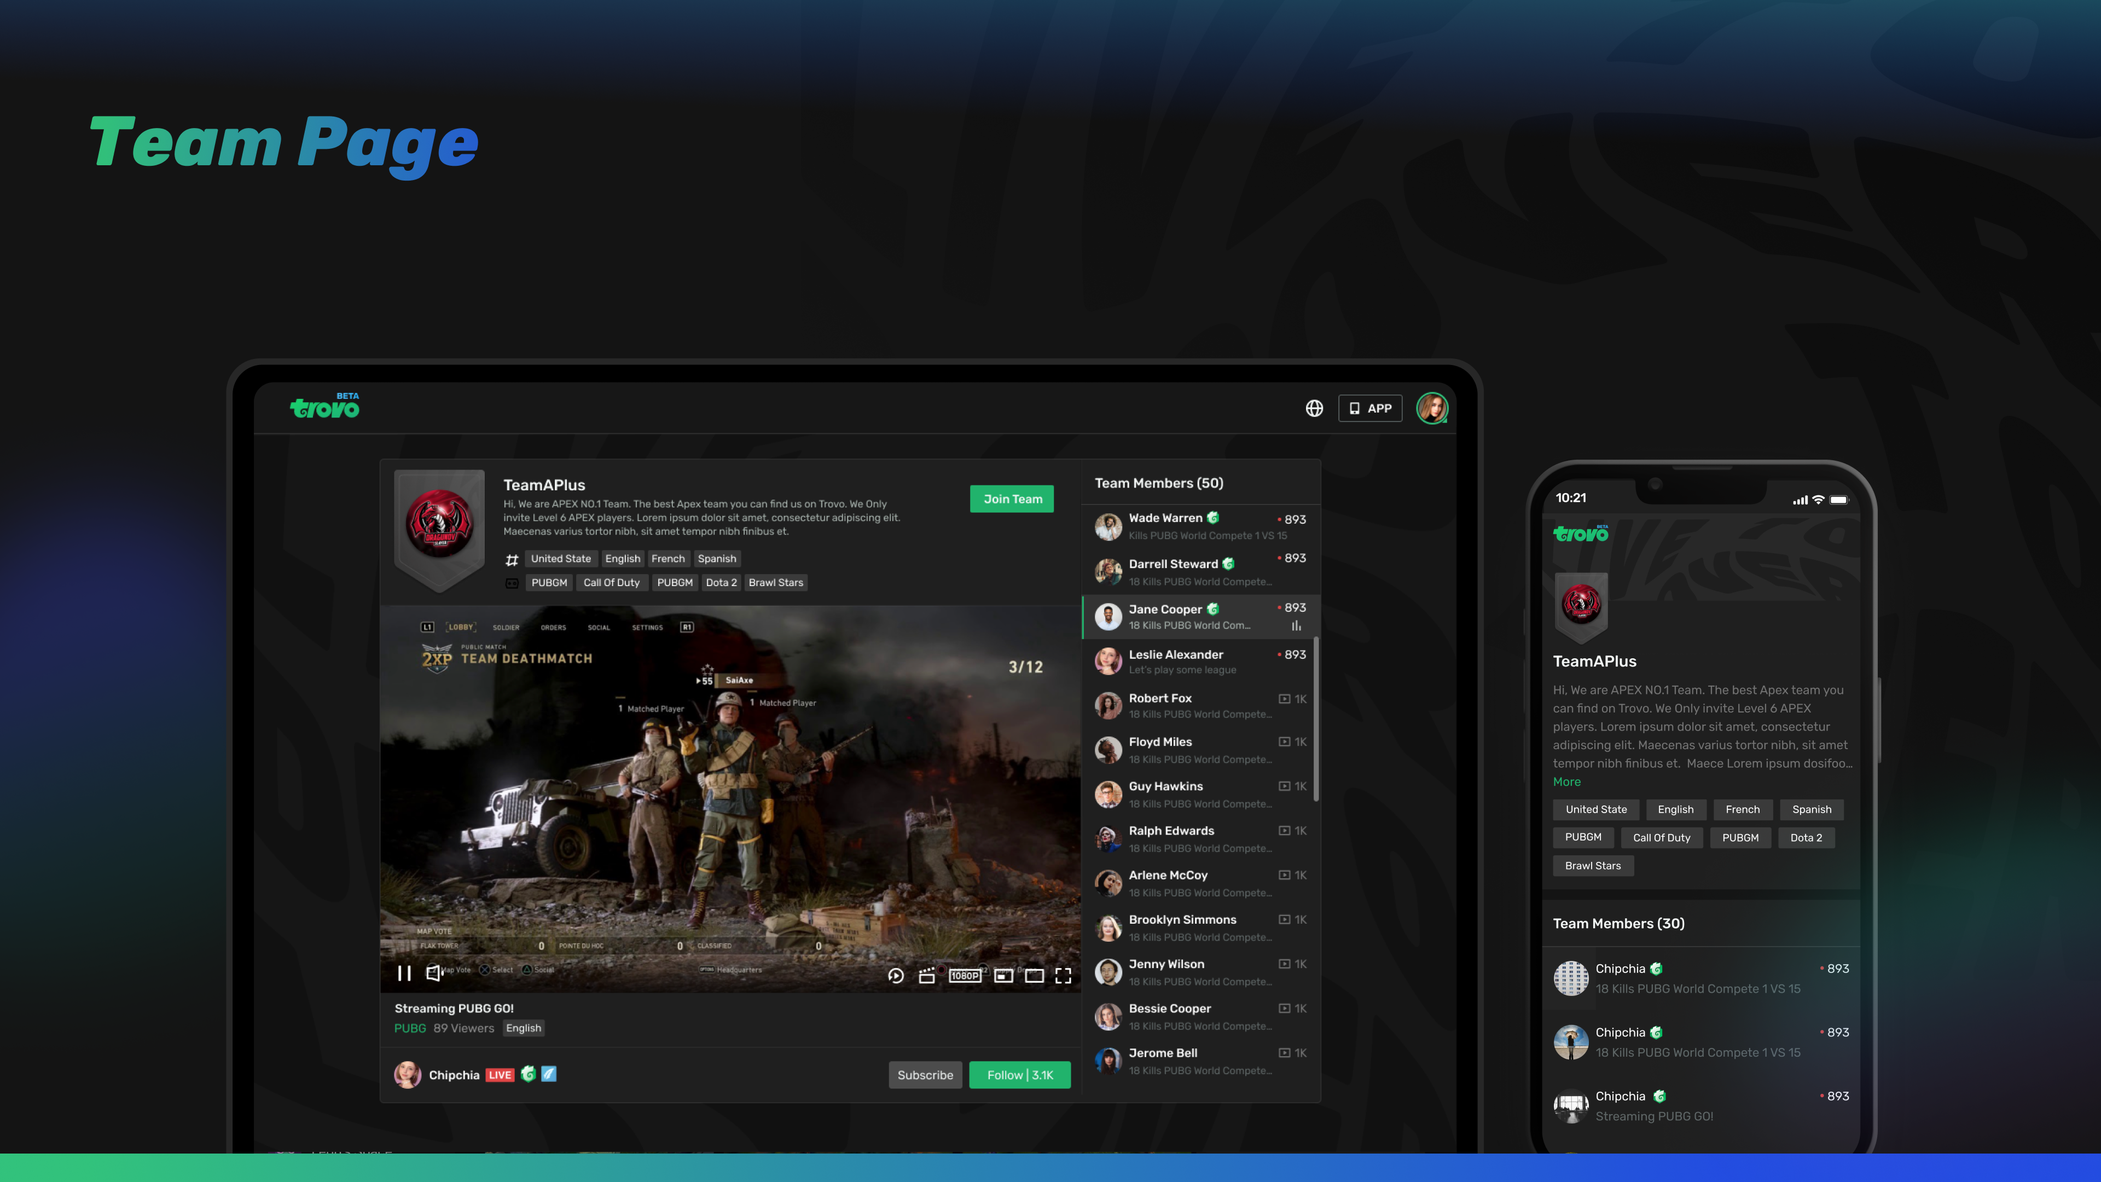Enter fullscreen video mode
The height and width of the screenshot is (1182, 2101).
[1064, 976]
